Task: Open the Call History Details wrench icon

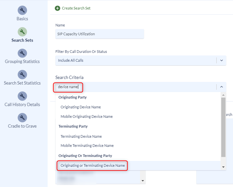Action: pyautogui.click(x=22, y=96)
